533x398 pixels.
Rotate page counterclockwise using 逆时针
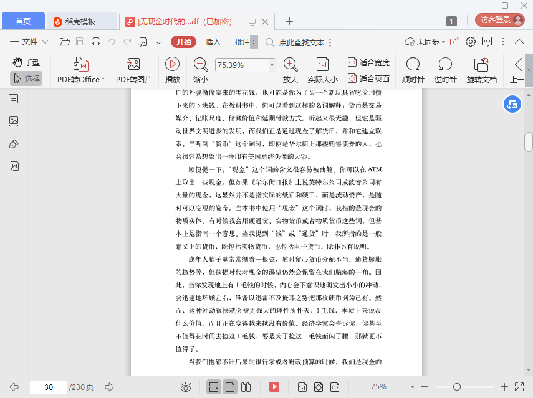445,70
